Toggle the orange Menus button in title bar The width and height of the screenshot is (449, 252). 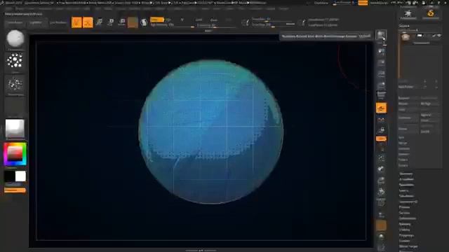(363, 3)
